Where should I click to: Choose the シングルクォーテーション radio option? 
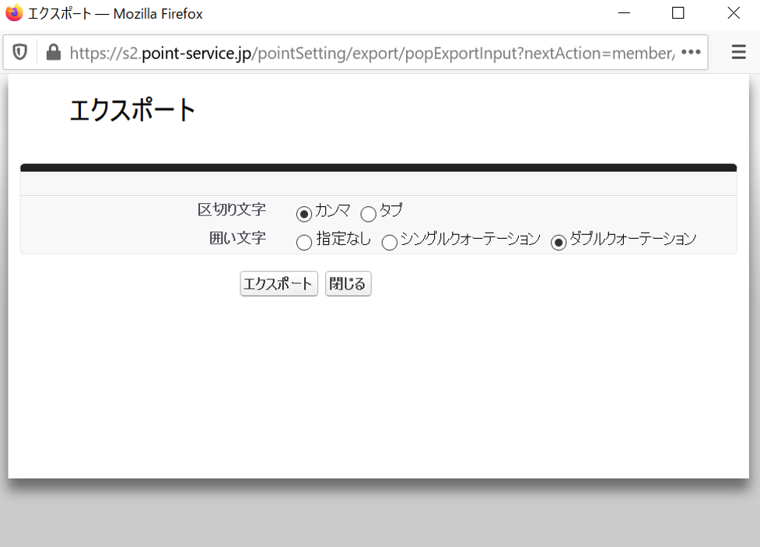389,243
